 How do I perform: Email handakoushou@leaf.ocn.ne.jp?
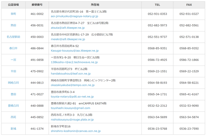tap(71, 74)
